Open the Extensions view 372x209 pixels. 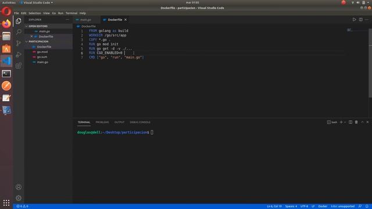click(x=19, y=66)
